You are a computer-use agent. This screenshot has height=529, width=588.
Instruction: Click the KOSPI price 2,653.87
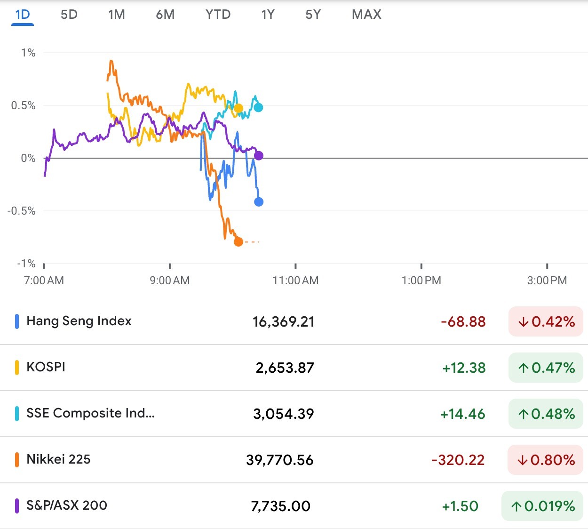click(x=285, y=368)
